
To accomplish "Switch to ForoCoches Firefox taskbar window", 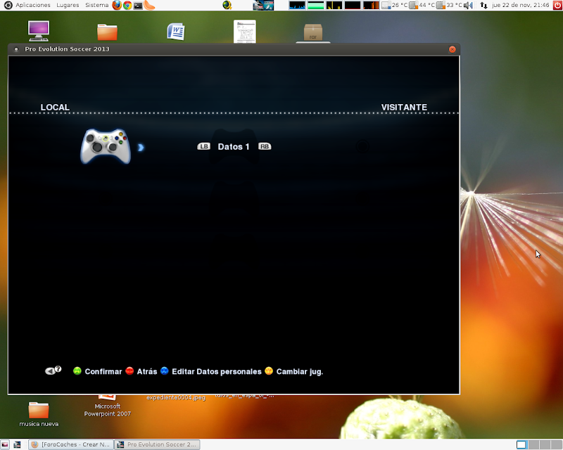I will 71,444.
